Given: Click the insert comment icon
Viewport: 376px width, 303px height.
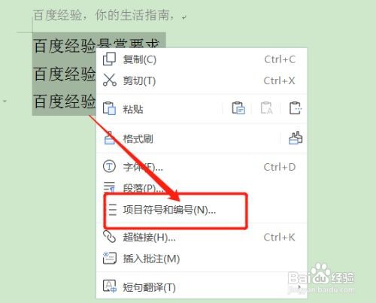Looking at the screenshot, I should (110, 258).
